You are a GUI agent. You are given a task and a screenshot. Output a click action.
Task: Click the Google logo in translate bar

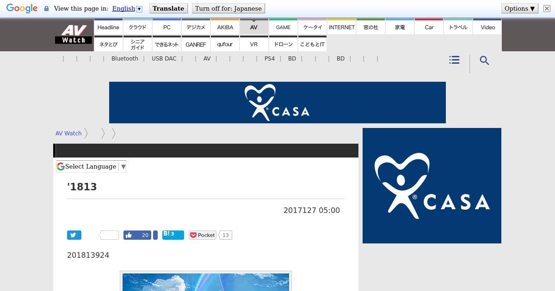[22, 9]
